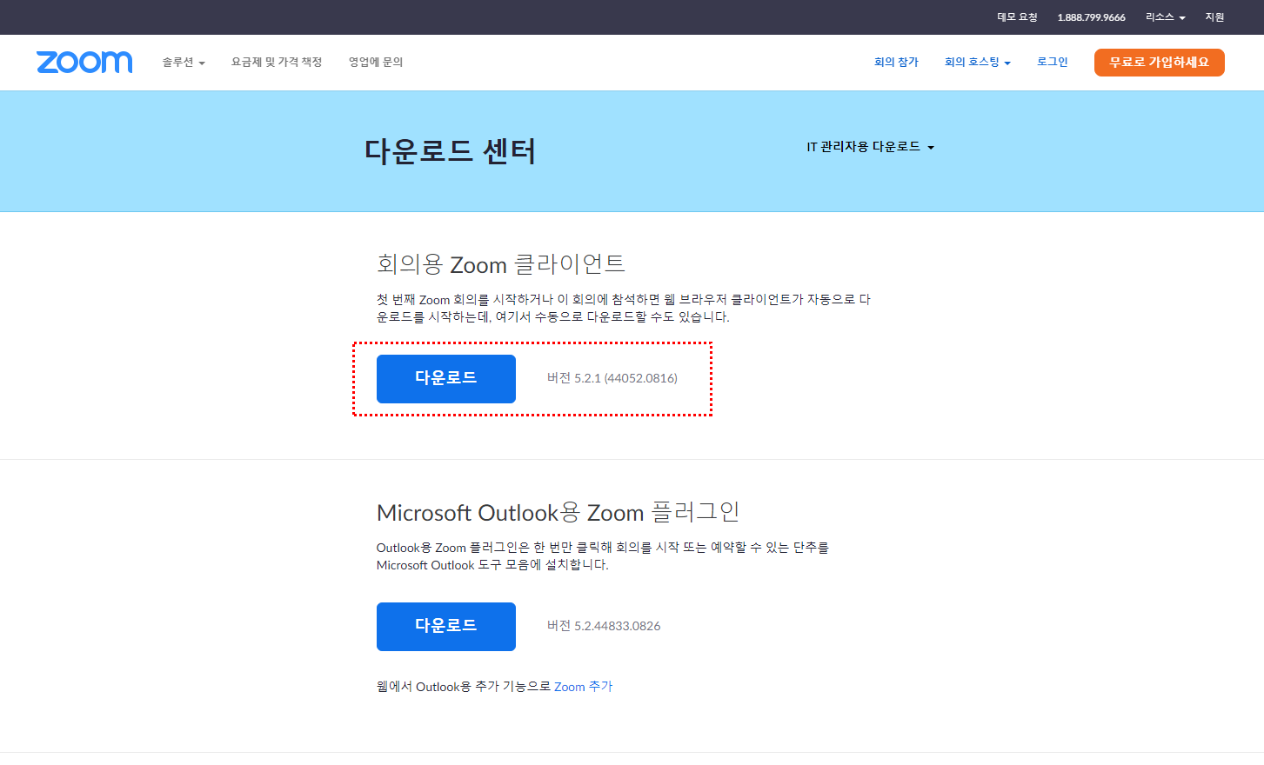Viewport: 1264px width, 765px height.
Task: Open the 로그인 link
Action: [x=1052, y=63]
